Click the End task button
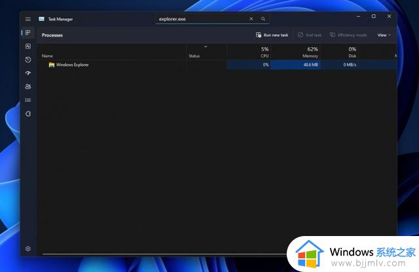 point(310,35)
